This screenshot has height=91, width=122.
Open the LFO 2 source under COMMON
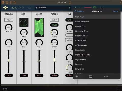point(9,75)
